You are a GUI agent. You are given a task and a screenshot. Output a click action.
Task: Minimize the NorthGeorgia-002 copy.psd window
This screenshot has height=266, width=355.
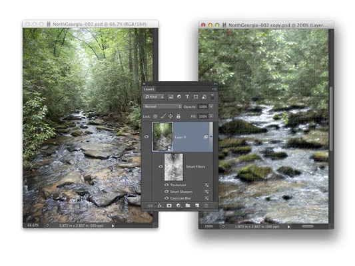point(210,25)
